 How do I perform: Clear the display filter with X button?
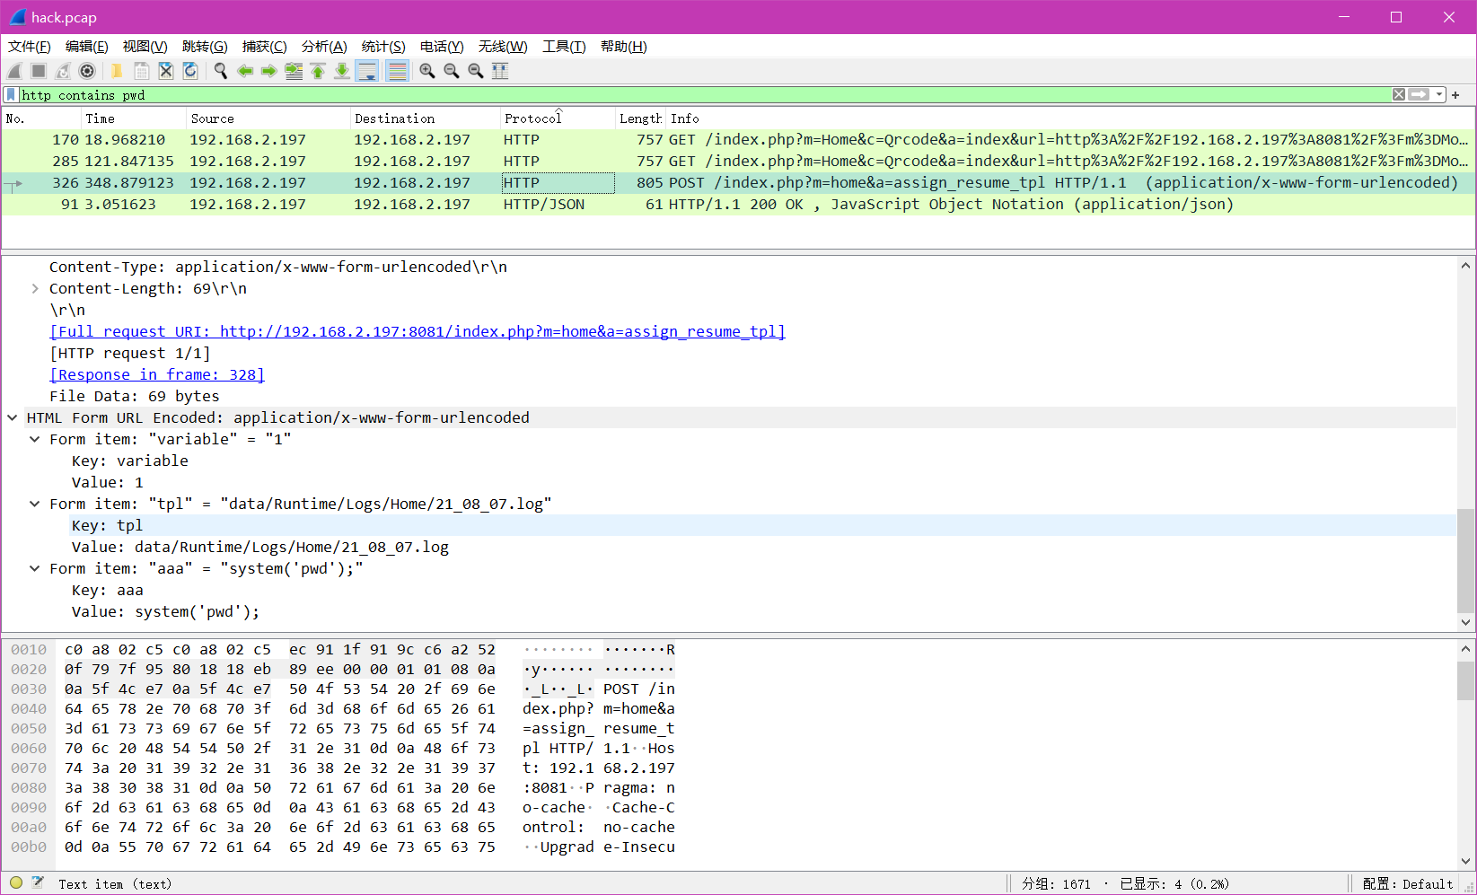coord(1399,94)
